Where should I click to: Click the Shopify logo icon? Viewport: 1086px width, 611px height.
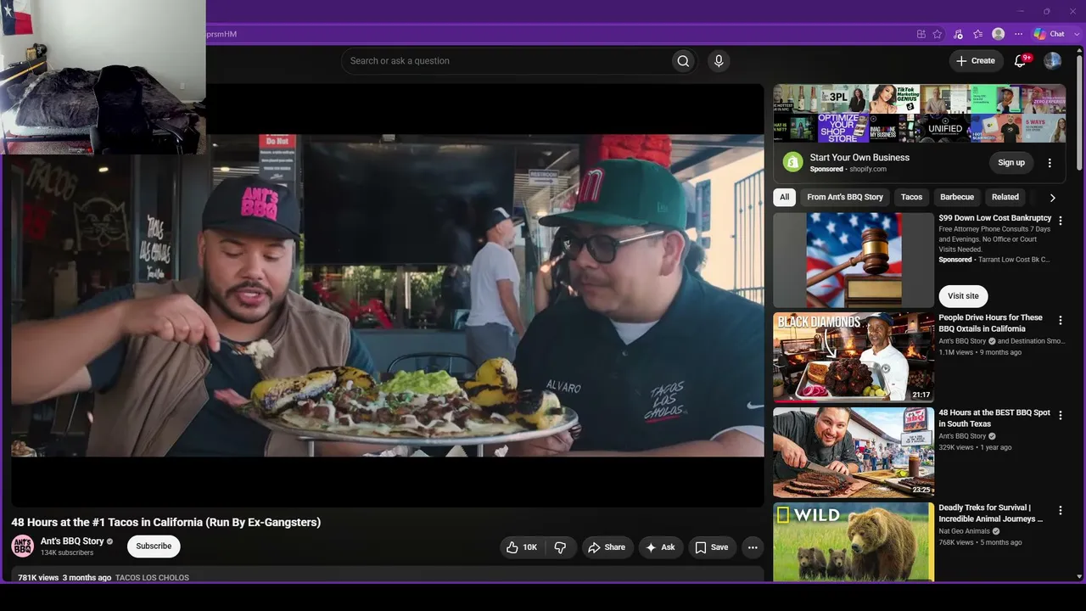[792, 162]
